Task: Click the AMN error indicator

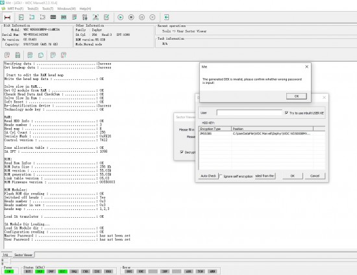Action: [212, 271]
